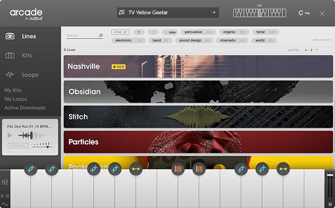Open the mixer faders icon
335x208 pixels.
[x=5, y=182]
